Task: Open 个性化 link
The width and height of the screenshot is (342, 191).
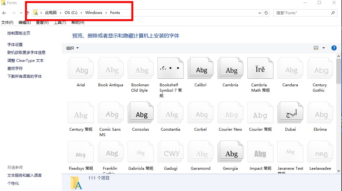Action: (x=13, y=183)
